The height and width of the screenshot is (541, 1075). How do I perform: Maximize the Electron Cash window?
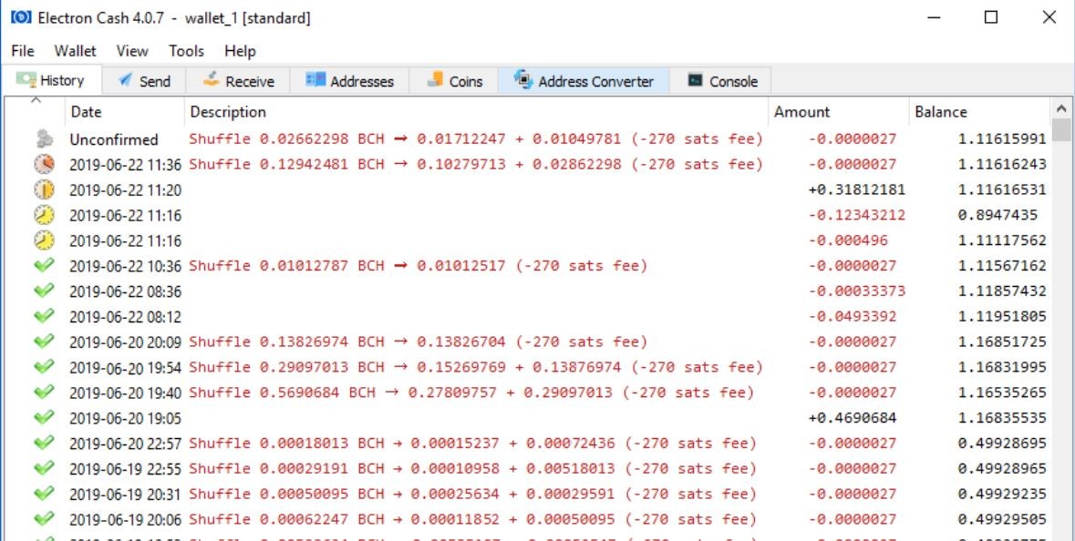[991, 17]
